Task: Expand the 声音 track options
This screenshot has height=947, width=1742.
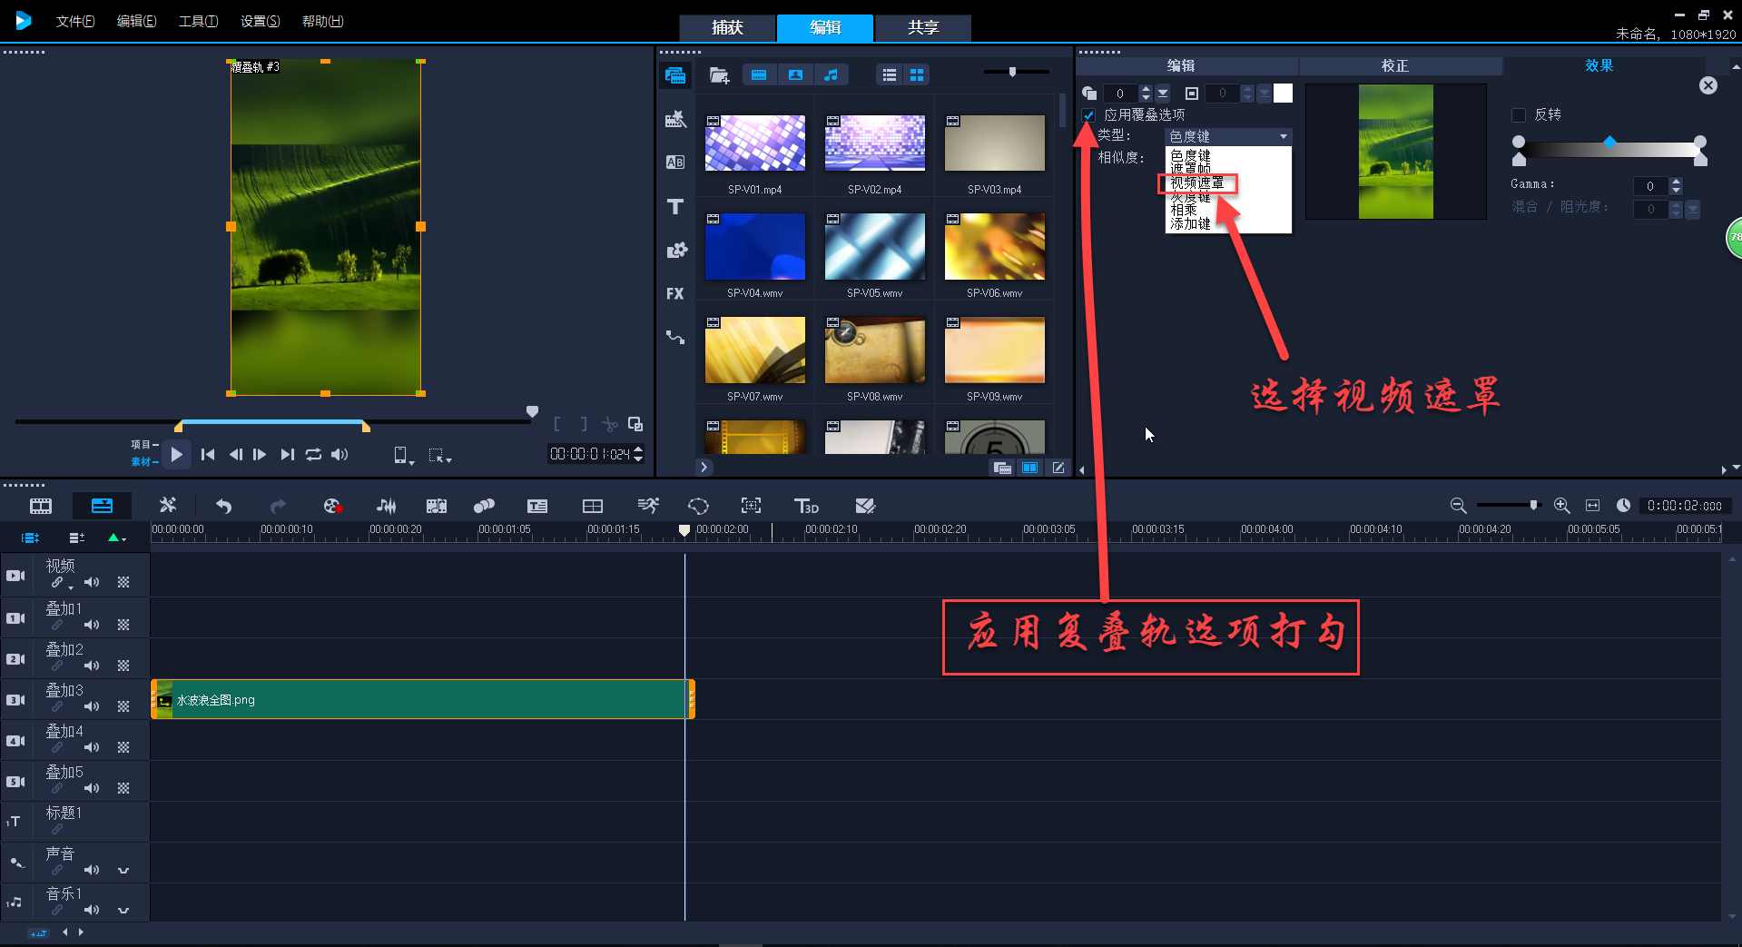Action: 123,870
